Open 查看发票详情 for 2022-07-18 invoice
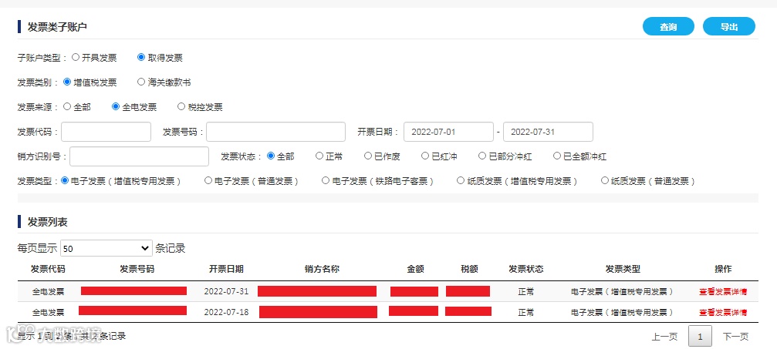Screen dimensions: 777x349 coord(723,312)
